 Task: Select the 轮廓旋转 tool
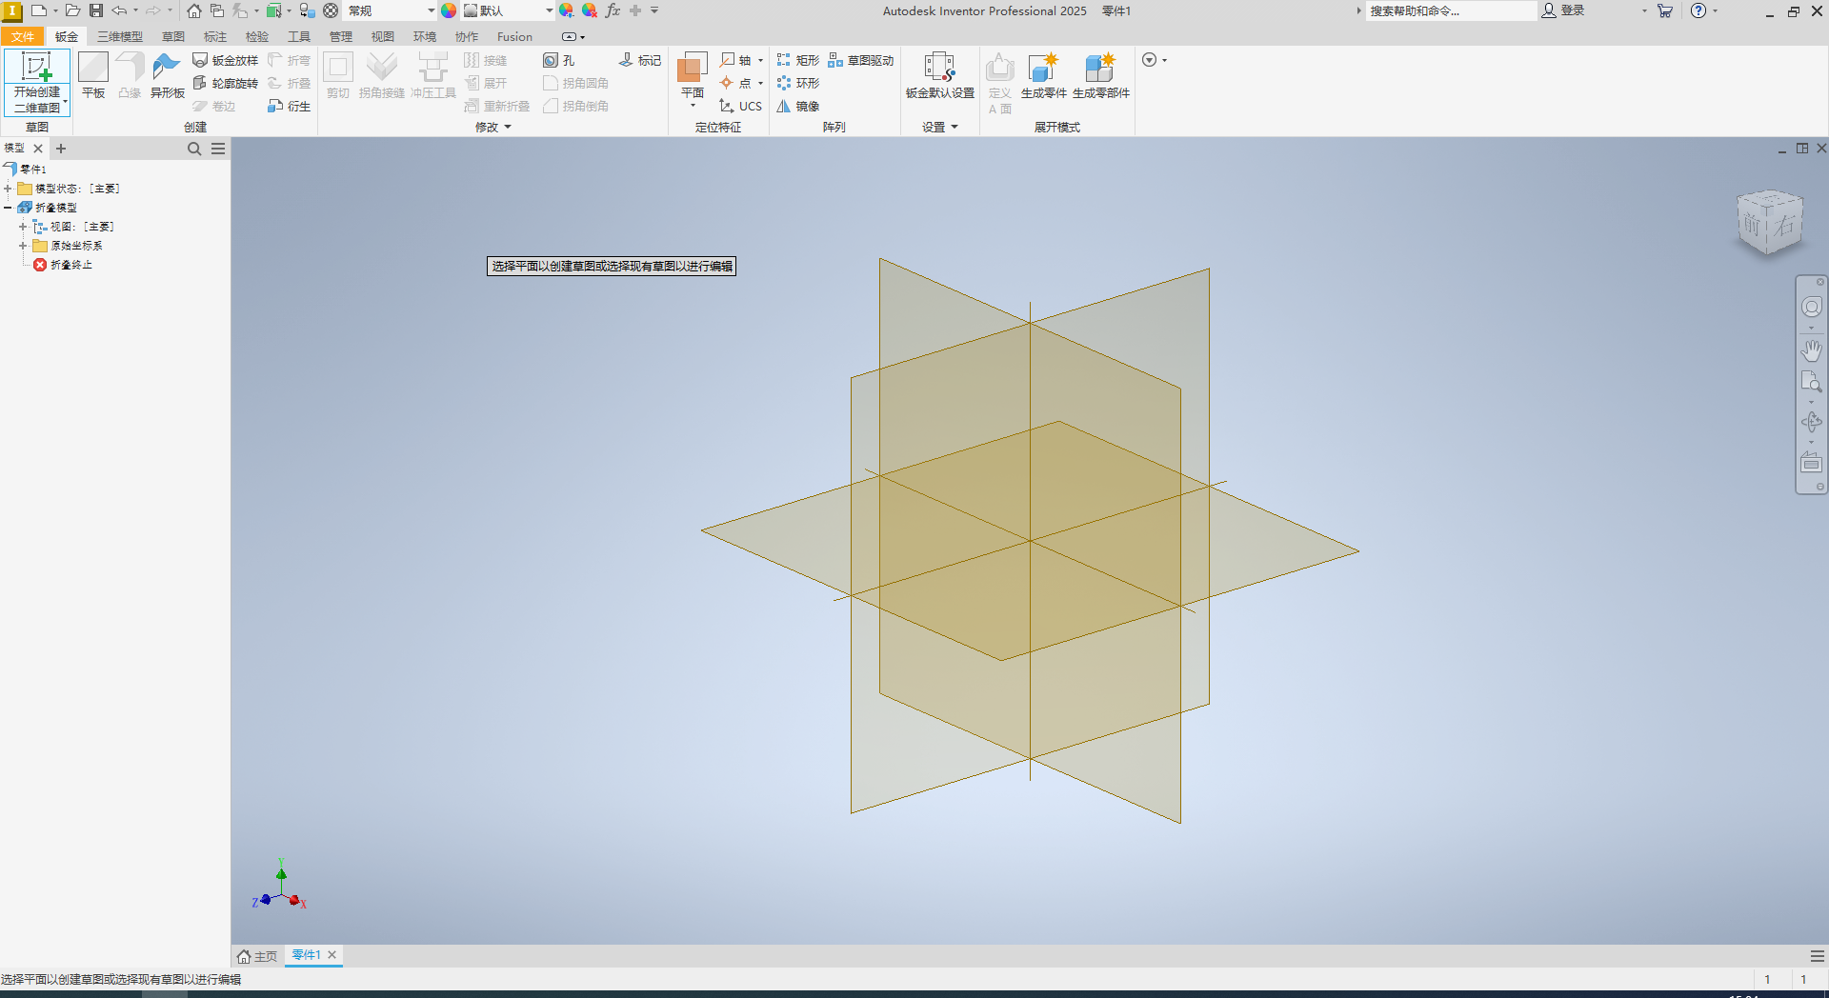tap(226, 83)
